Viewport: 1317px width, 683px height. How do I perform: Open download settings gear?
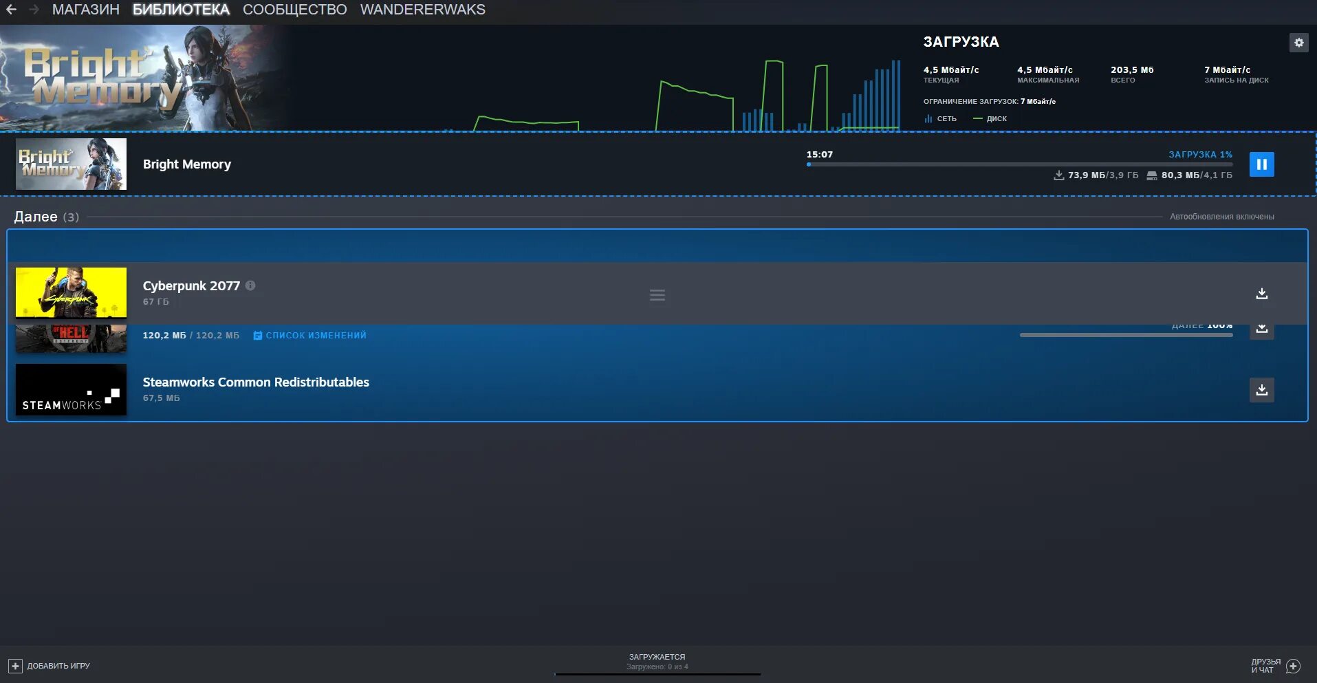pos(1298,43)
